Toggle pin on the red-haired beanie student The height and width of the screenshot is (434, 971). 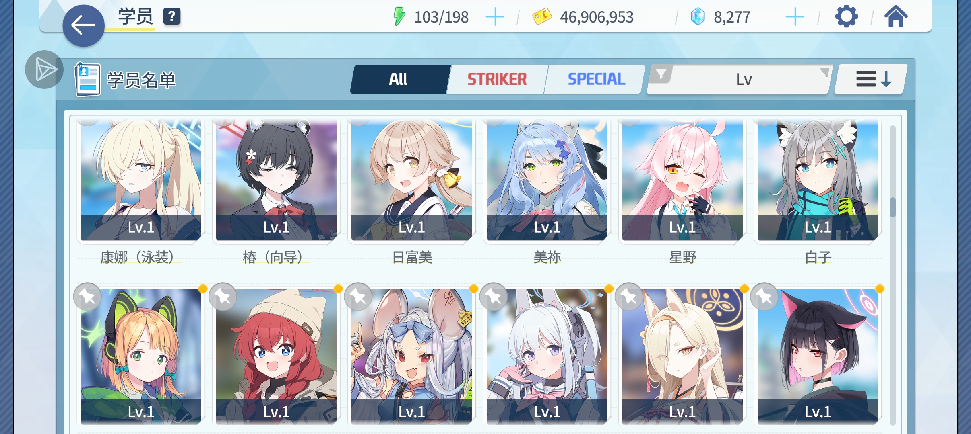pos(223,297)
